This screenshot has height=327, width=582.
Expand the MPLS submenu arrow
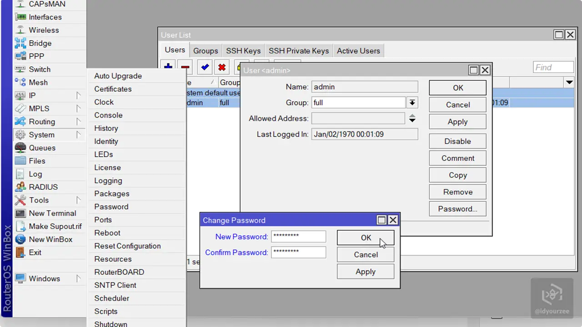point(78,109)
